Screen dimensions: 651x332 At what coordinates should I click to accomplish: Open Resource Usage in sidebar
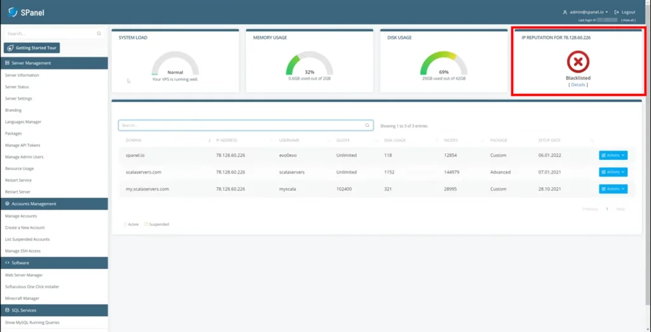(x=19, y=169)
